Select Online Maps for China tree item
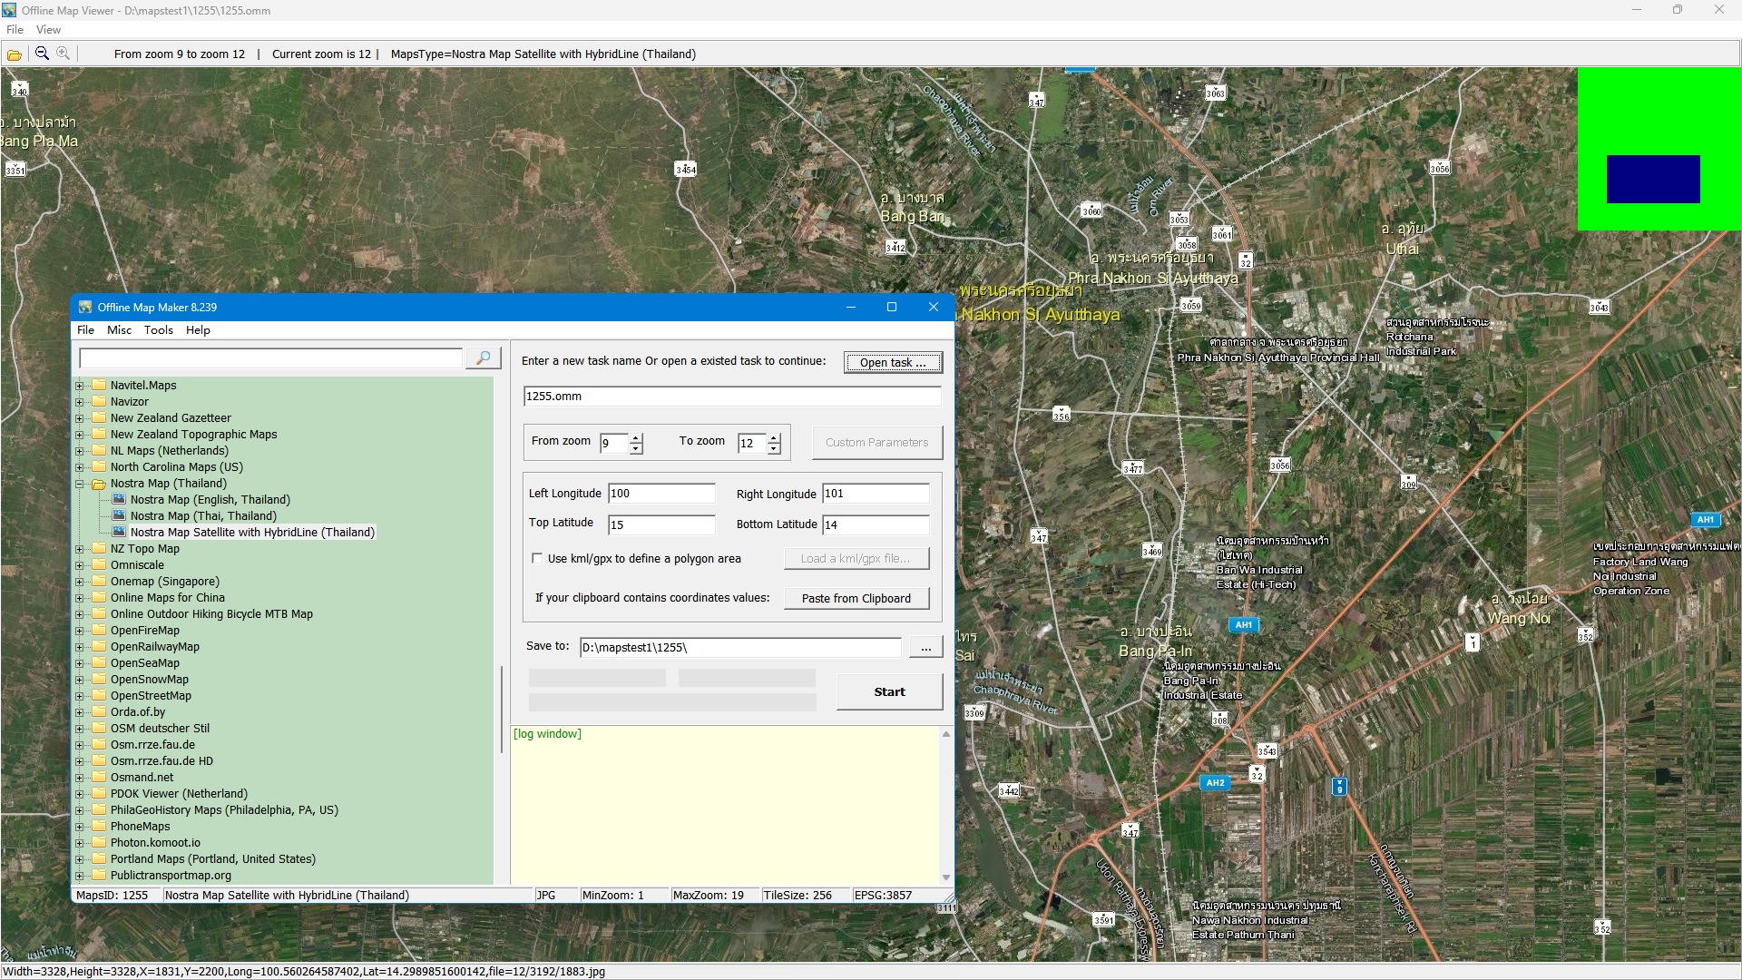The width and height of the screenshot is (1742, 980). point(168,598)
